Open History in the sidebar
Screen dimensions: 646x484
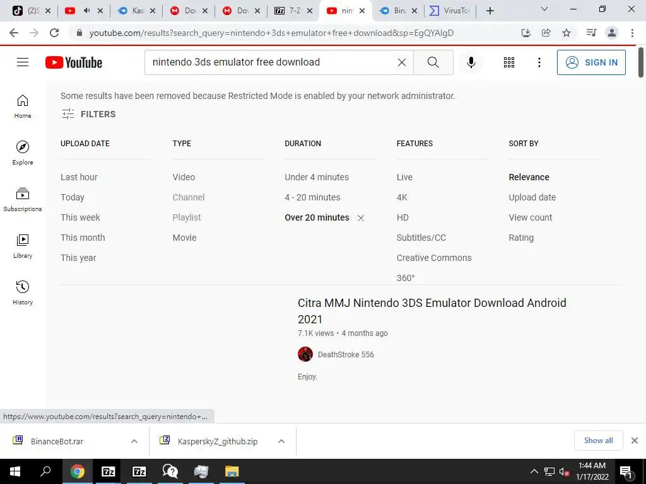[23, 292]
